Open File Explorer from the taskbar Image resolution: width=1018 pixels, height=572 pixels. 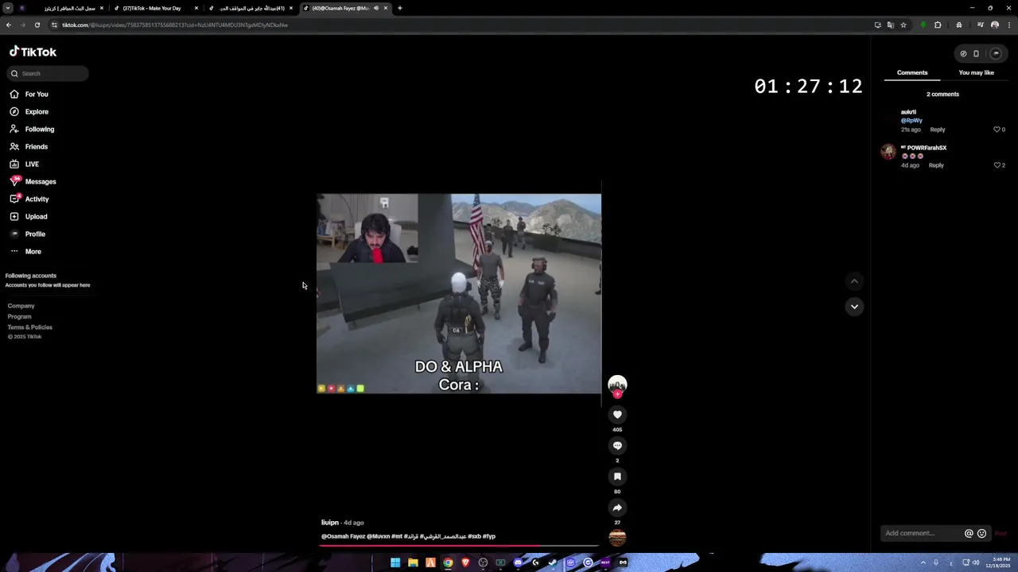click(413, 562)
